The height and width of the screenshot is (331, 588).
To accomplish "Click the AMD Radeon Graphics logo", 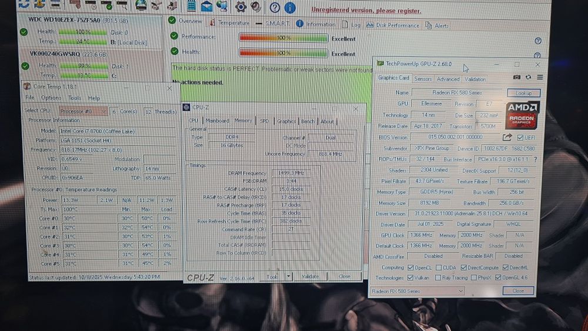I will pyautogui.click(x=522, y=115).
